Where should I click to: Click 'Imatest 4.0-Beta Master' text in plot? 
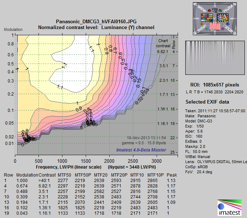[x=141, y=150]
